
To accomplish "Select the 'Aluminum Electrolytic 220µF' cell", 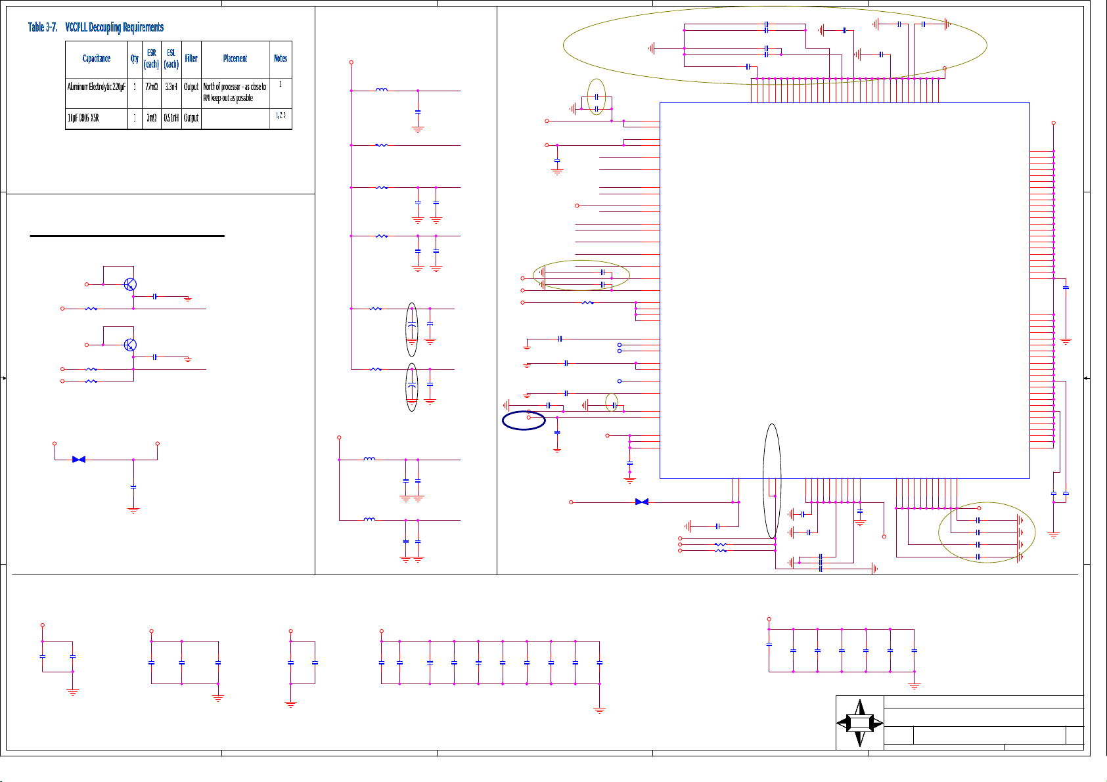I will (97, 87).
